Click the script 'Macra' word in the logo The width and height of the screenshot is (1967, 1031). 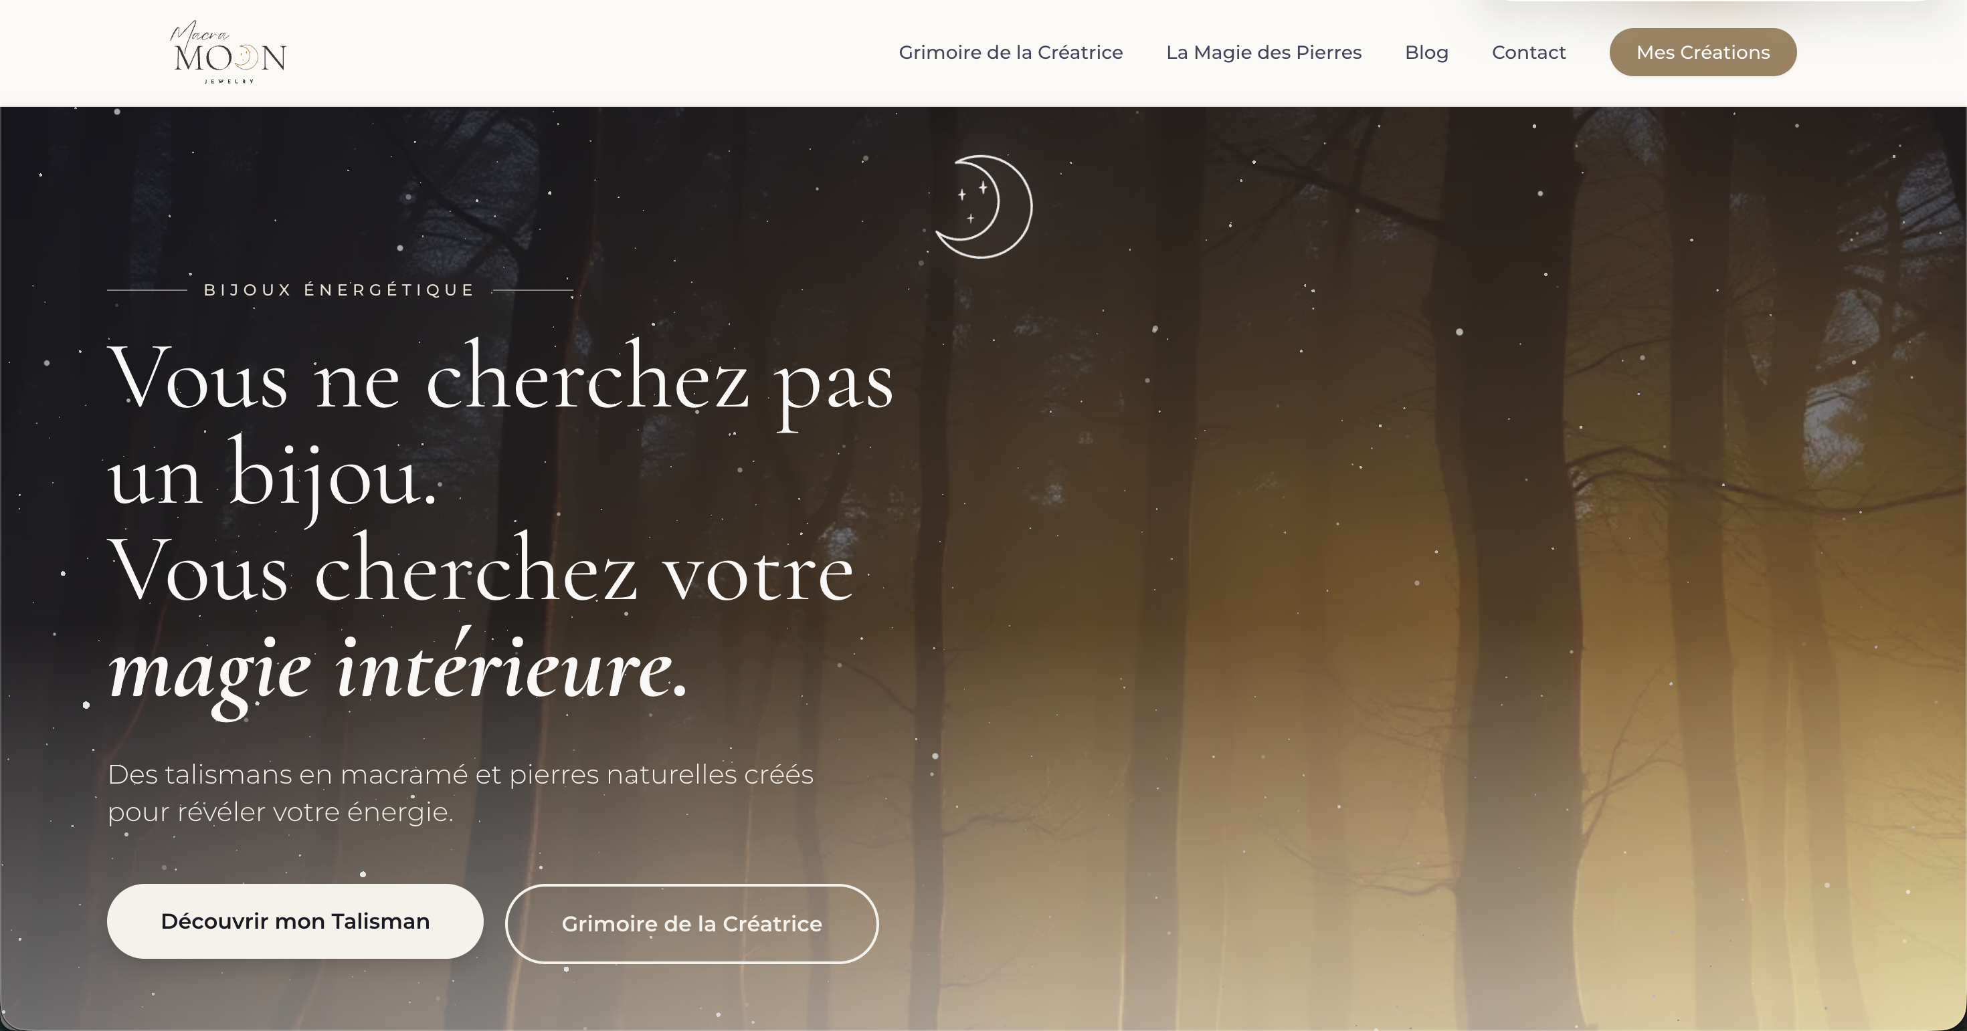pos(199,33)
